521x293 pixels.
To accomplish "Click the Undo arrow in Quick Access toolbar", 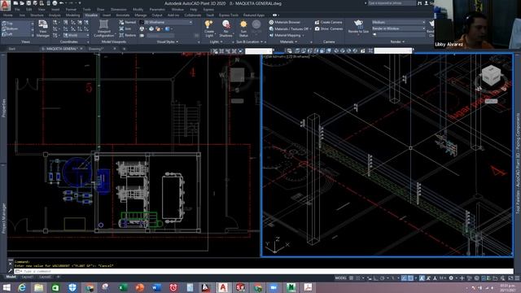I will [62, 3].
